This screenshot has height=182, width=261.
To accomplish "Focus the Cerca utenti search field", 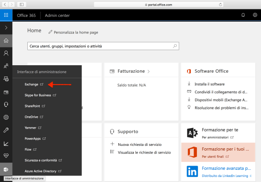I will (103, 46).
